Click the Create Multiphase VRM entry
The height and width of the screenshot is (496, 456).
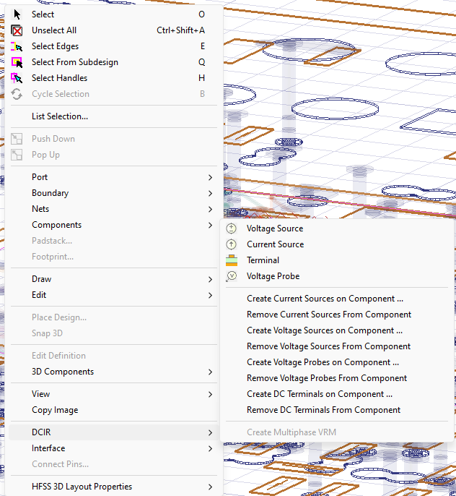tap(337, 432)
